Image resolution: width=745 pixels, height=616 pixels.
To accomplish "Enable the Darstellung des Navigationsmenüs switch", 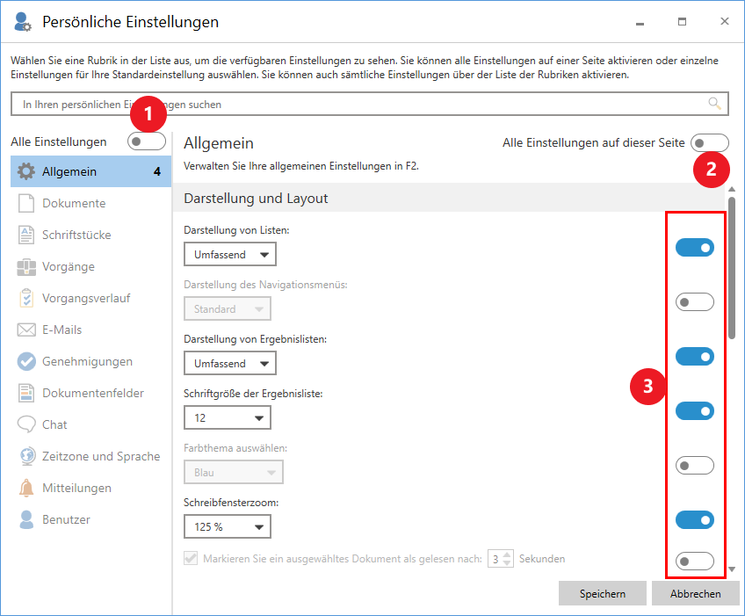I will [x=695, y=302].
